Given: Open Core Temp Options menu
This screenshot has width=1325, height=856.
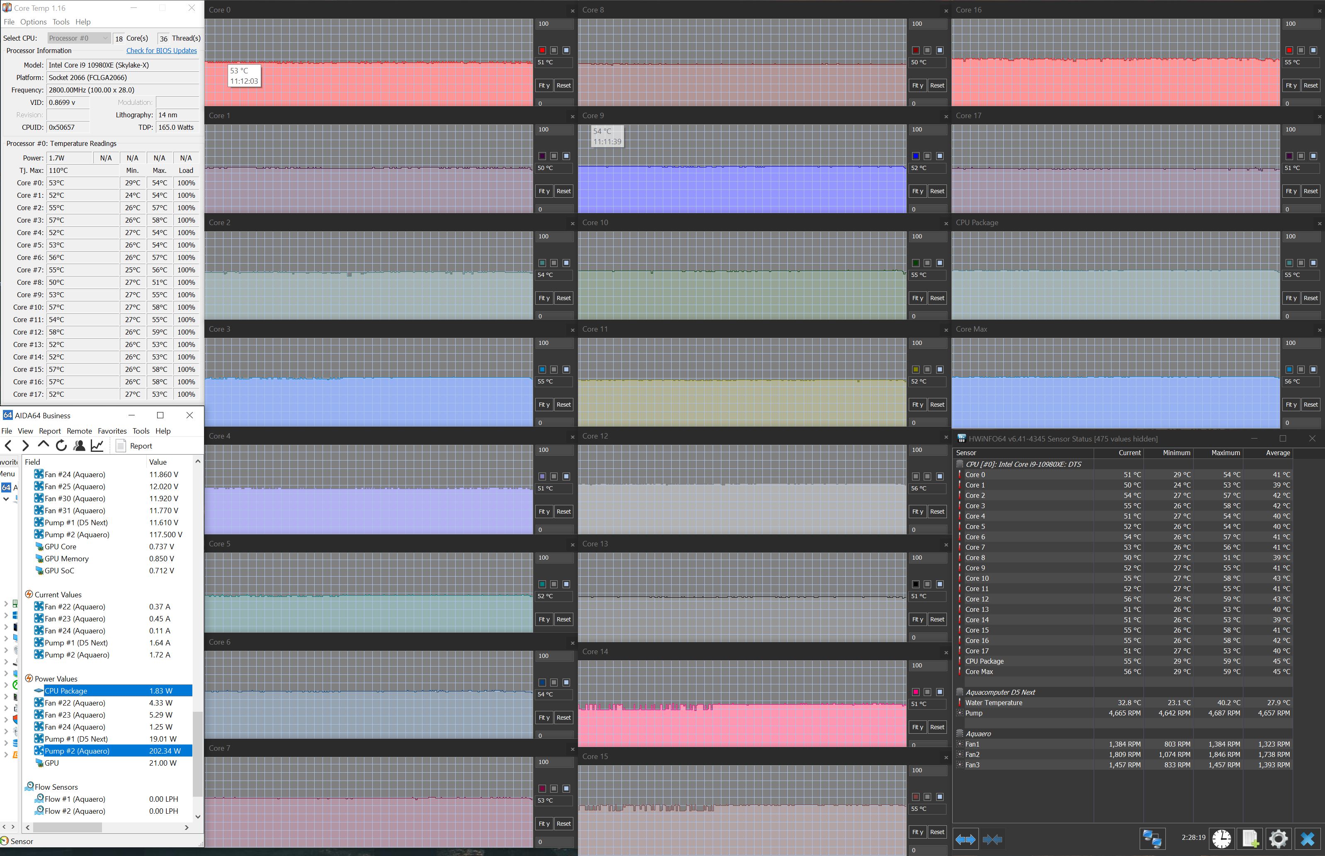Looking at the screenshot, I should [x=33, y=22].
